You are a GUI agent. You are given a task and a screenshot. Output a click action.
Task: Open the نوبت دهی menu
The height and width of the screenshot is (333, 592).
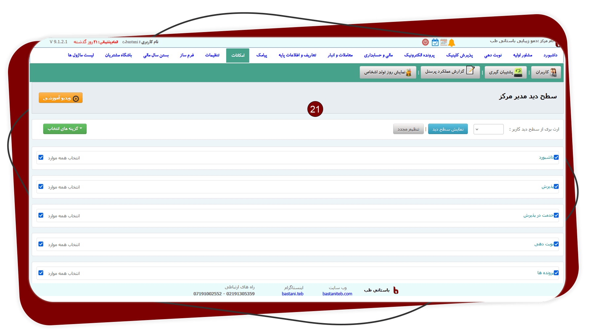click(493, 55)
